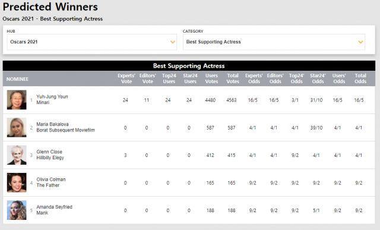Image resolution: width=380 pixels, height=230 pixels.
Task: Click Yuh-Jung Youn's Star24' Odds value 31/10
Action: pyautogui.click(x=316, y=100)
